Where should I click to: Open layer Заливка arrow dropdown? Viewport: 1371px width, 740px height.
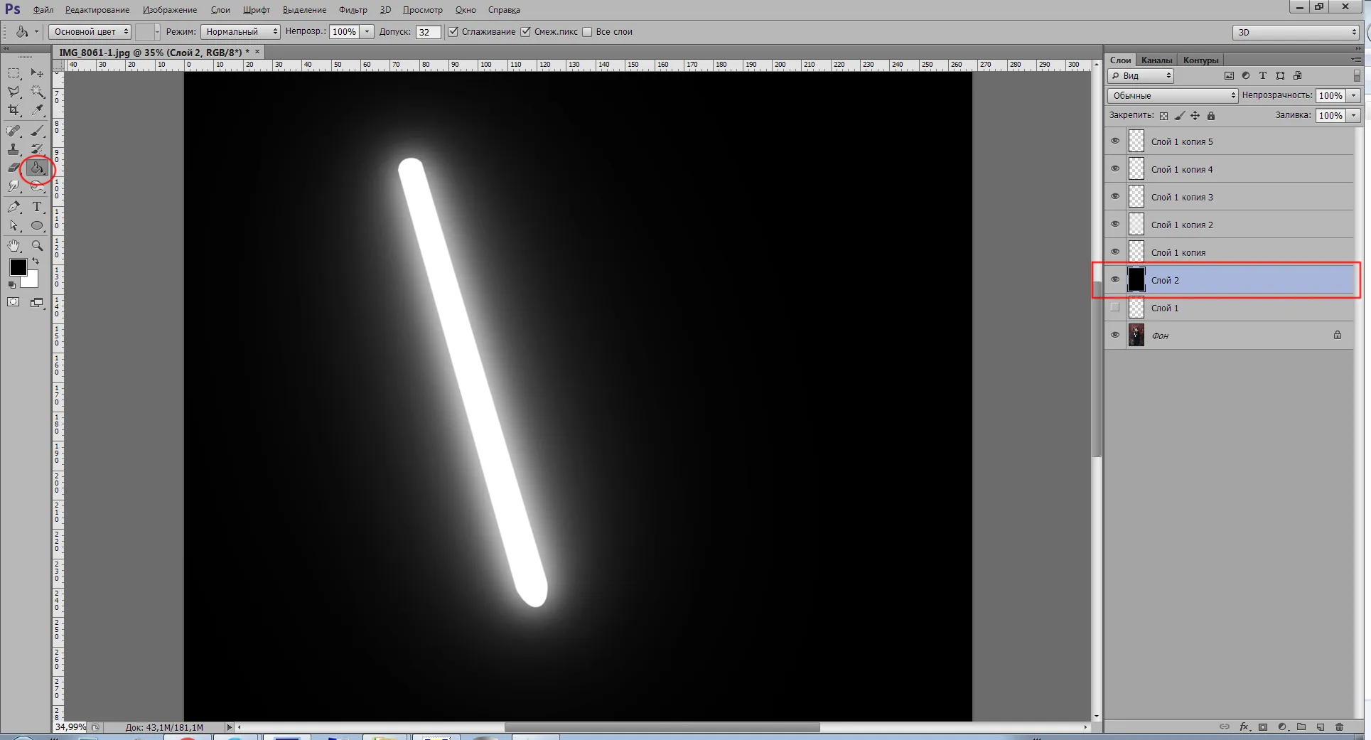coord(1353,115)
